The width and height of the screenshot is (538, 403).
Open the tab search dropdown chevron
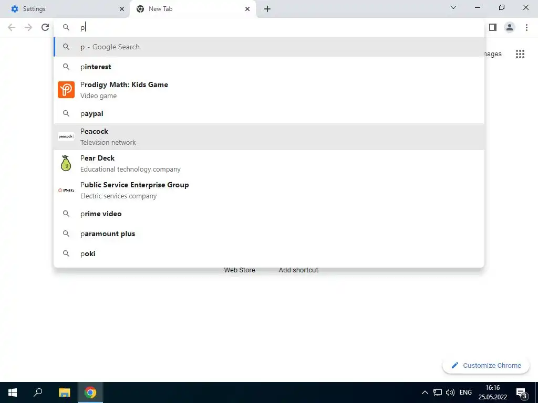(x=453, y=7)
